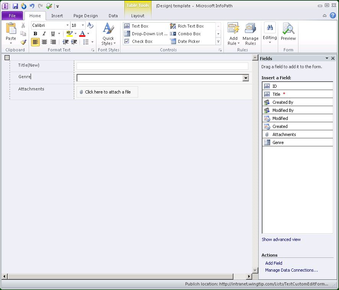Open the File tab
This screenshot has width=339, height=290.
[12, 16]
